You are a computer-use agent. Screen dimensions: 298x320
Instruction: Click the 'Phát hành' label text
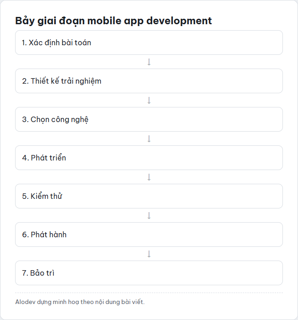coord(48,235)
